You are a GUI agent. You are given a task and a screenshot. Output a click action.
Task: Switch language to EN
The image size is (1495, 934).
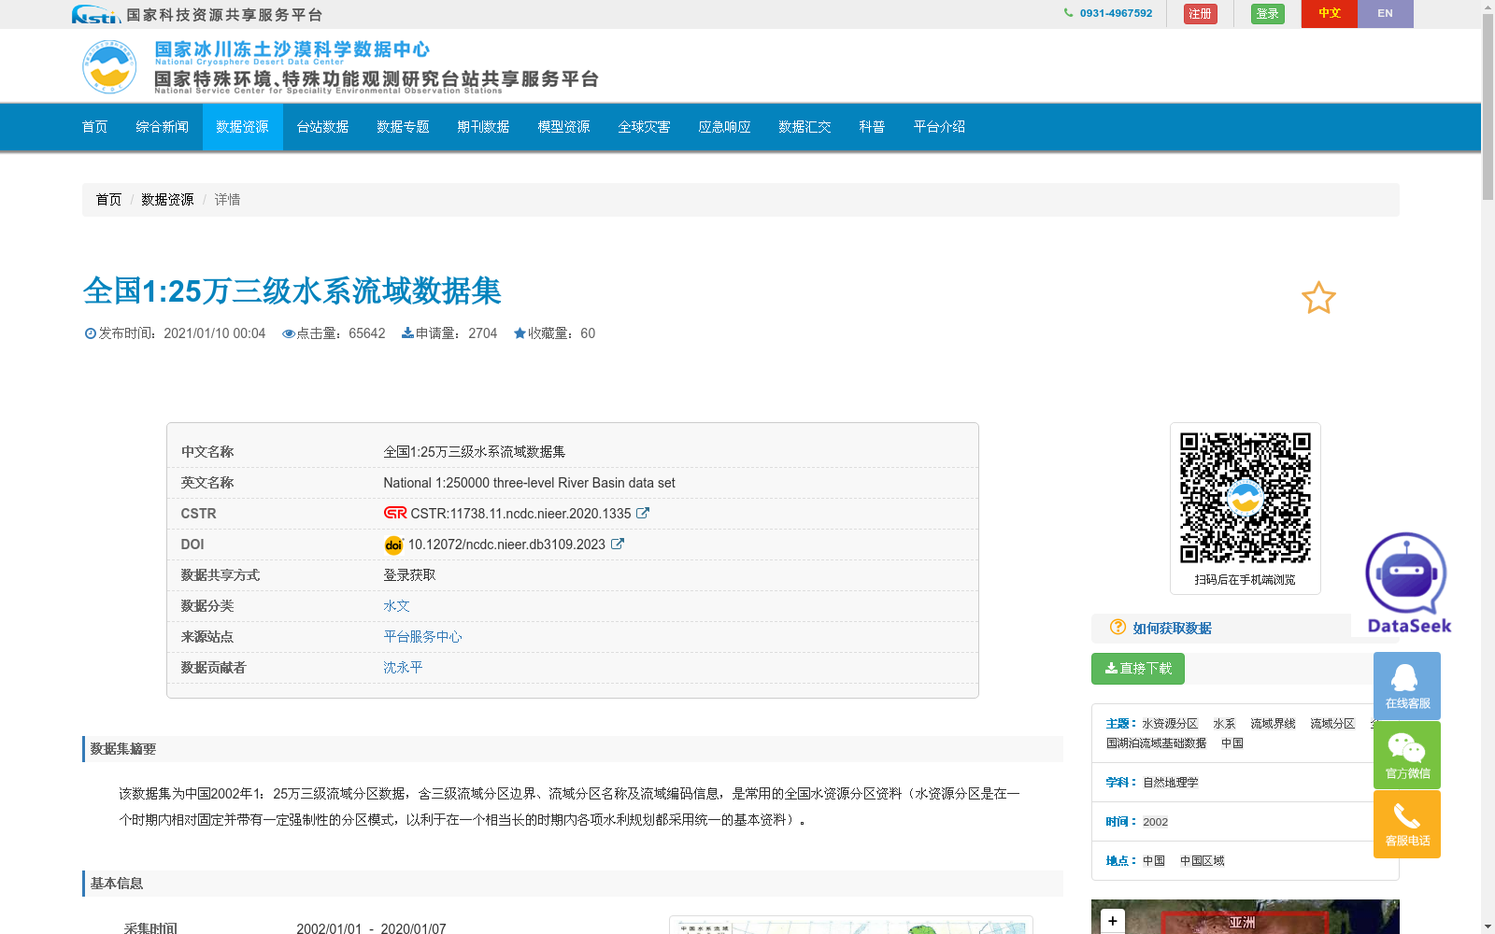(x=1386, y=13)
